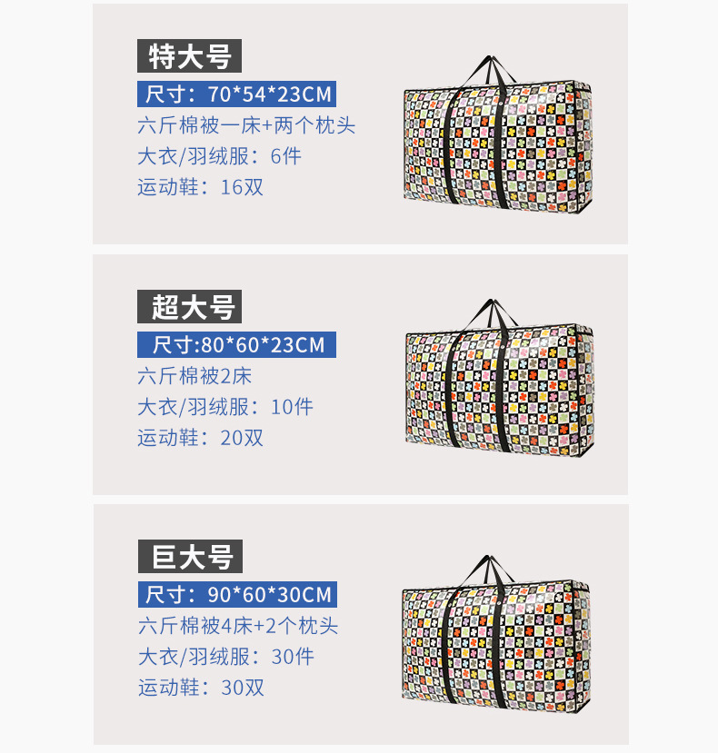Click the handles of the top bag
This screenshot has height=753, width=718.
click(489, 72)
